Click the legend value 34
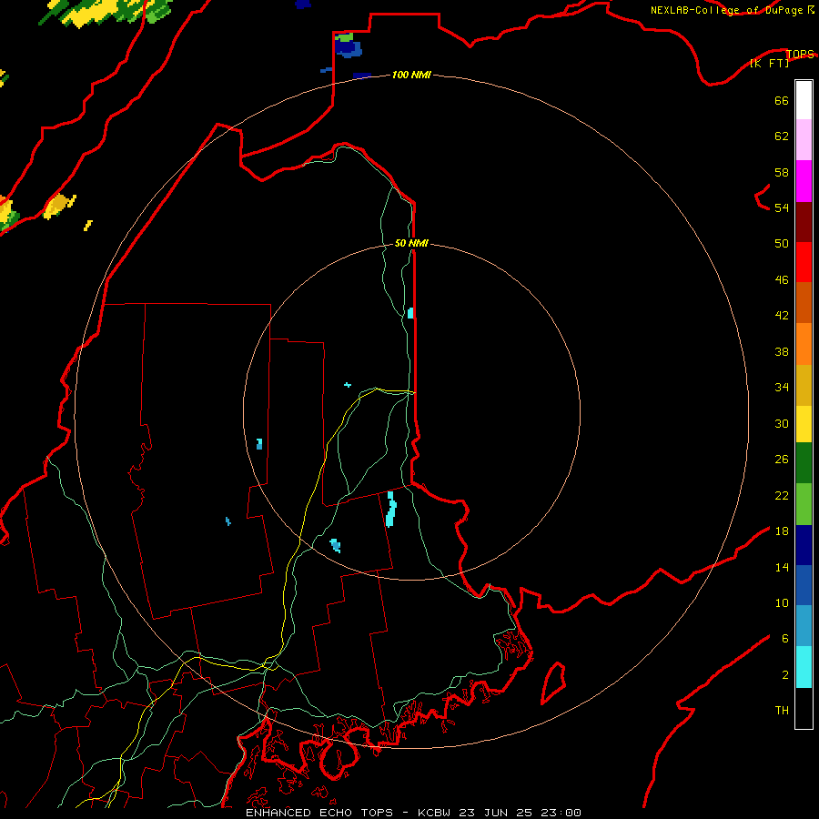 click(x=782, y=387)
